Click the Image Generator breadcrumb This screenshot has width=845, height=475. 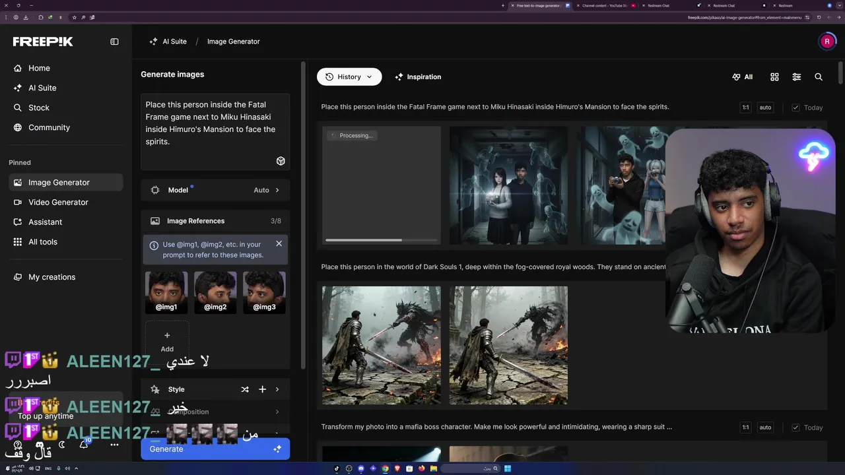pos(234,42)
